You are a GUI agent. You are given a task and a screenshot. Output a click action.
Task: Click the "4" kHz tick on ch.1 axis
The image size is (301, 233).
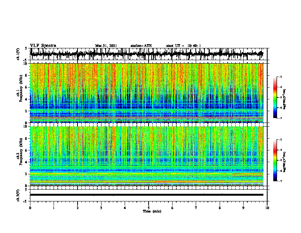26,99
